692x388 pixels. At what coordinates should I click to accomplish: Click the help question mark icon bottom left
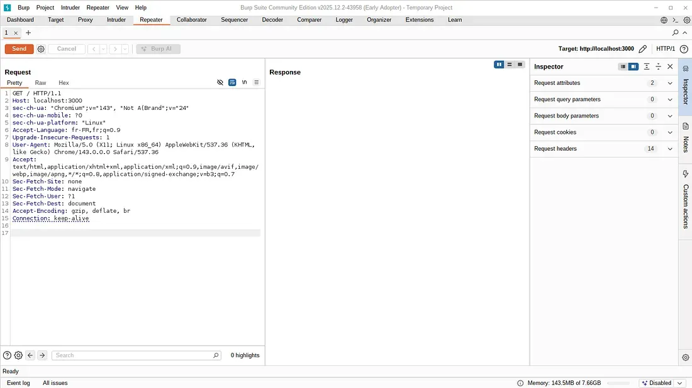(6, 355)
